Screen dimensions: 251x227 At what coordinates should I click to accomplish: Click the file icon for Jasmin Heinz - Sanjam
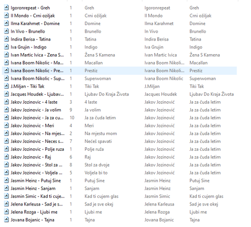(7, 188)
